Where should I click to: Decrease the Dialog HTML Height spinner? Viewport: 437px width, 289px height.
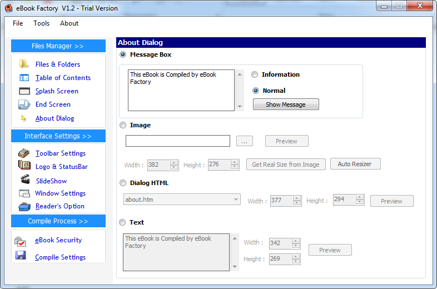(360, 202)
